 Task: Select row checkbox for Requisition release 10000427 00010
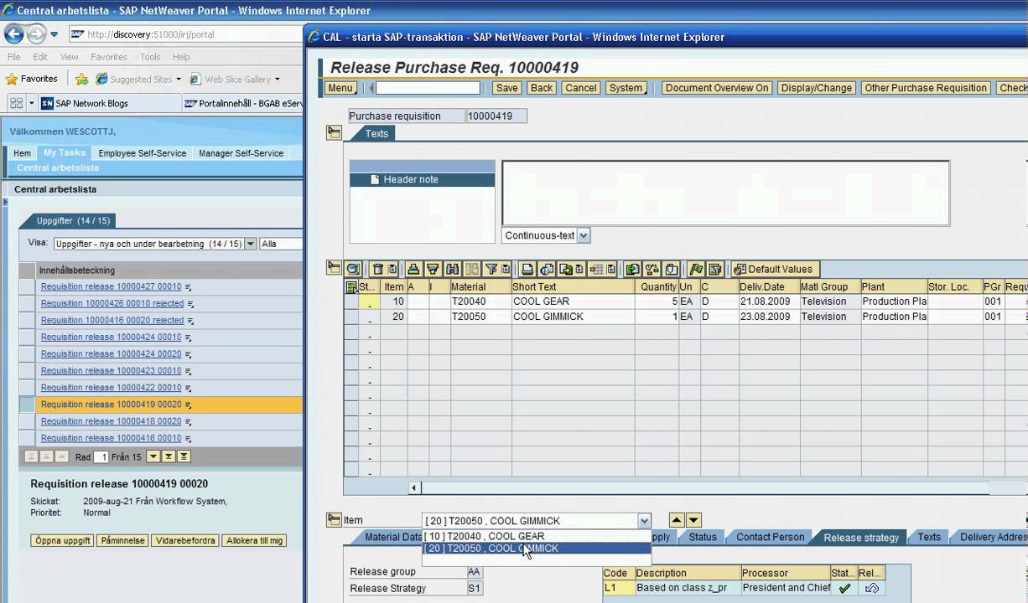point(27,286)
